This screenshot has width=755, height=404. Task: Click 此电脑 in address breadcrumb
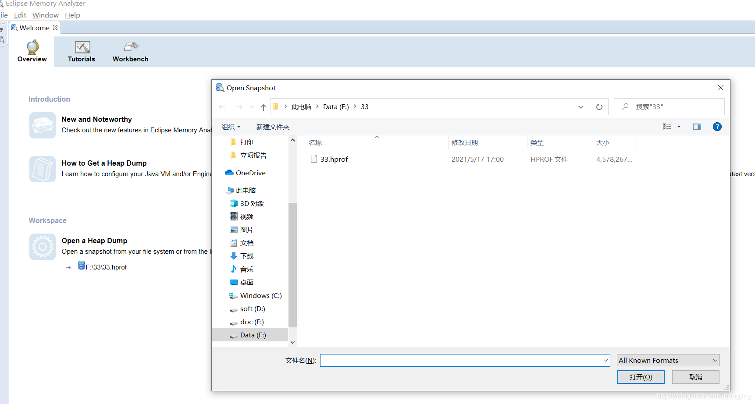pos(301,107)
